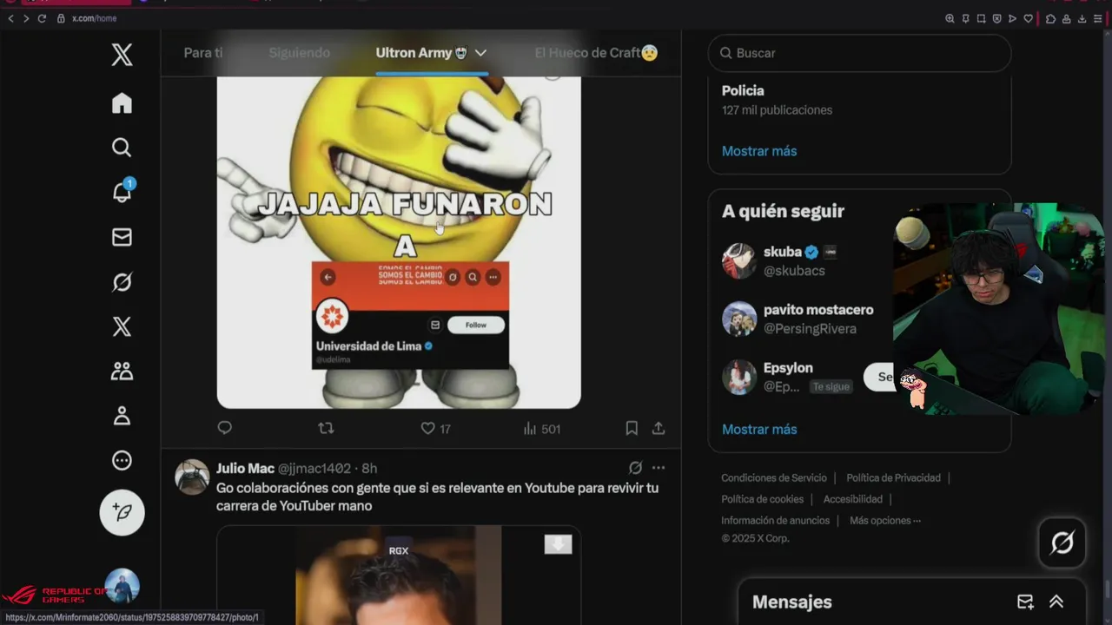Click the compose Post feather button
The width and height of the screenshot is (1112, 625).
click(x=122, y=513)
